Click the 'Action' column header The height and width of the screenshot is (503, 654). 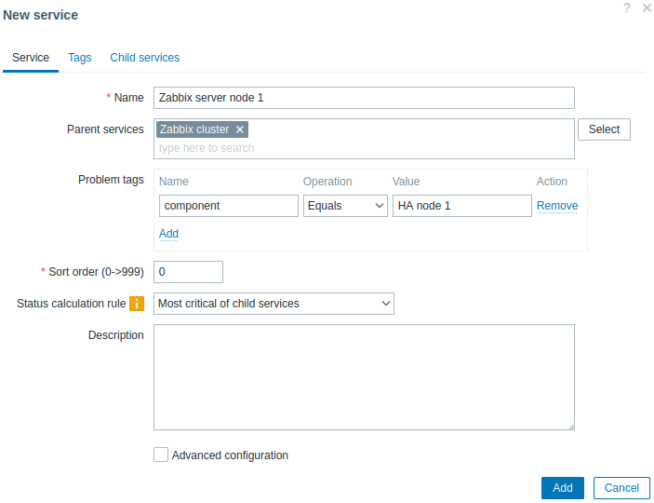point(552,182)
